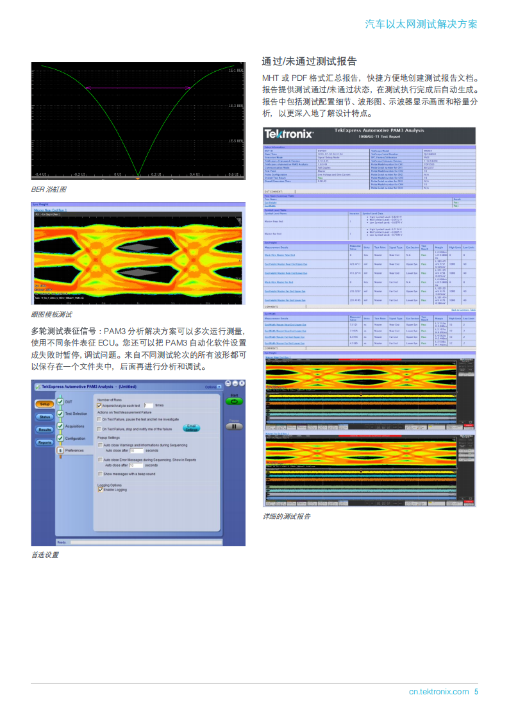Screen dimensions: 509x720
Task: Click the BER 浴缸图 caption
Action: (x=49, y=189)
